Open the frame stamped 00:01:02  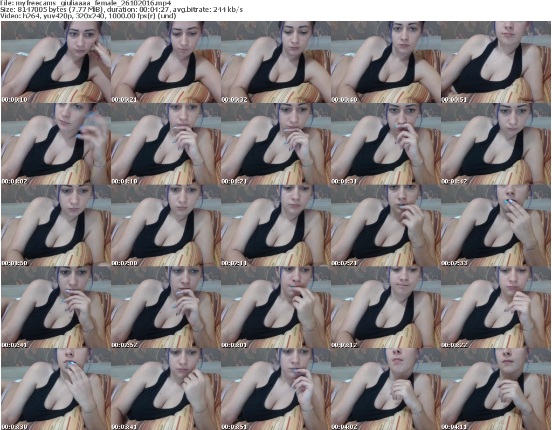point(56,144)
